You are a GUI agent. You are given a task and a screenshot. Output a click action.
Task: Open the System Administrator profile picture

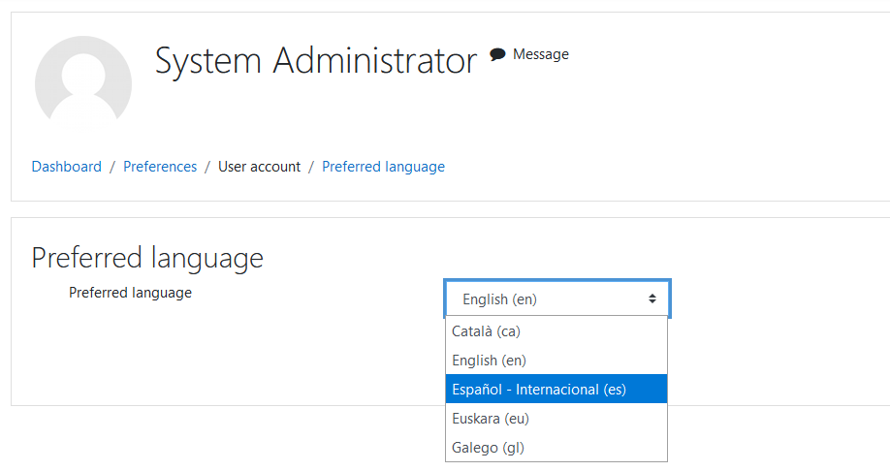[x=83, y=78]
